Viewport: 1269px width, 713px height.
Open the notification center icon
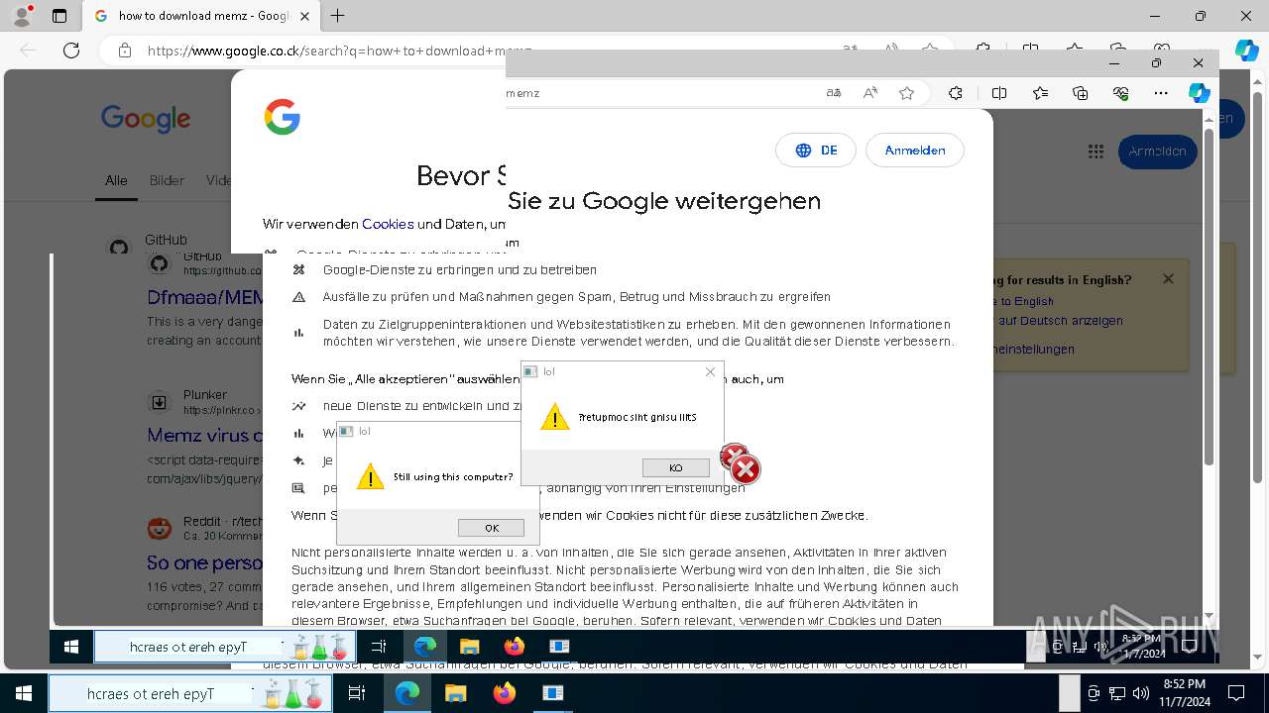1236,693
